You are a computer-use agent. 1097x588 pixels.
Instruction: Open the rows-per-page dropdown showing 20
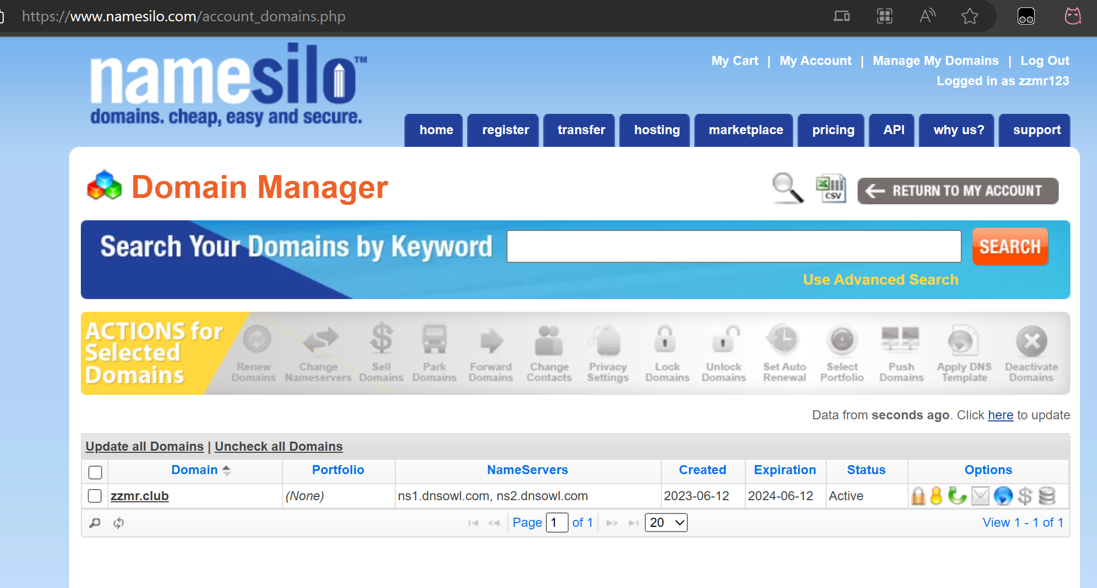666,523
